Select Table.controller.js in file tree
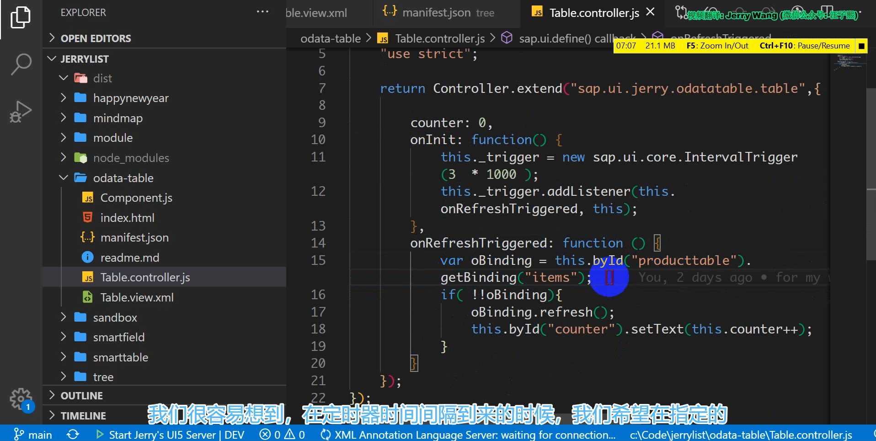 point(145,277)
